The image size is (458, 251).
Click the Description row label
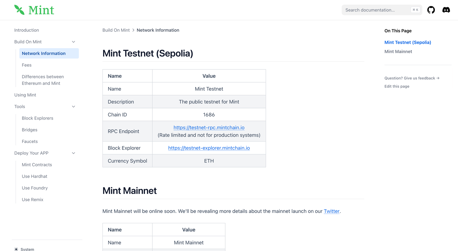121,102
